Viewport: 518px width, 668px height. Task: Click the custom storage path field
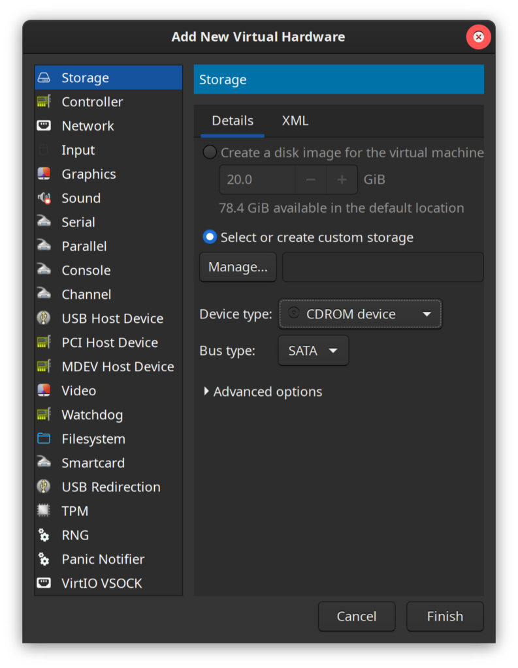(x=383, y=267)
